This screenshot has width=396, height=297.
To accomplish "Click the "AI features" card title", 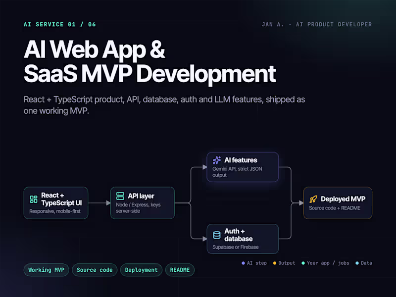I will (241, 160).
